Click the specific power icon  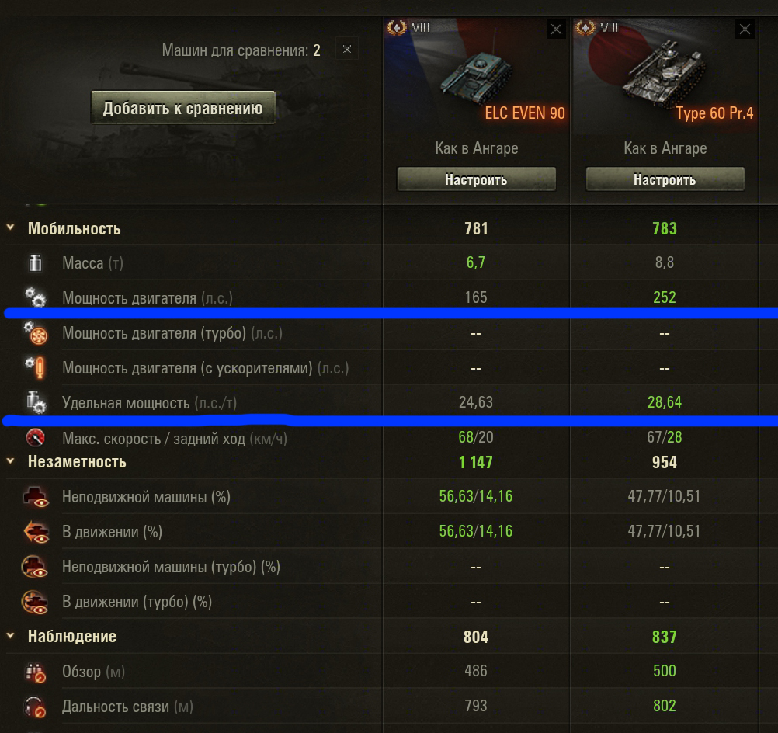pyautogui.click(x=36, y=402)
